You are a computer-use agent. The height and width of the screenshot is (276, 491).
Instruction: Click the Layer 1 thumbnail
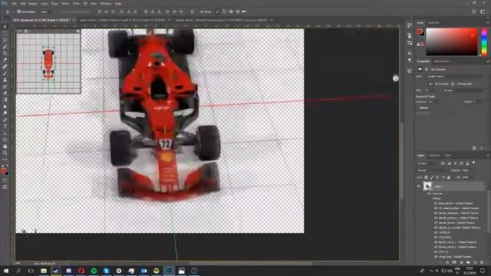pos(427,186)
